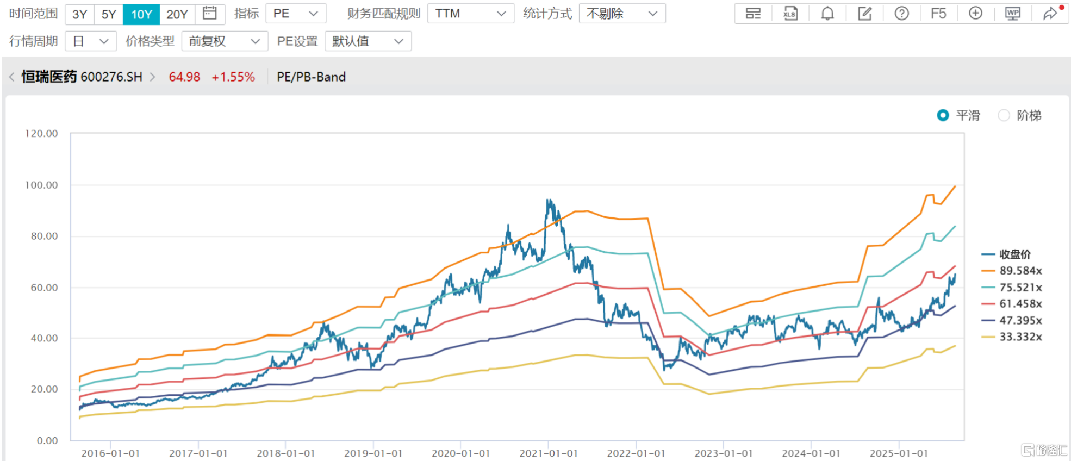
Task: Click the 120.00 y-axis label
Action: [41, 134]
